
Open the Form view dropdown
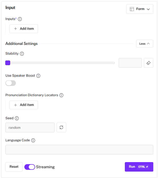[x=140, y=9]
